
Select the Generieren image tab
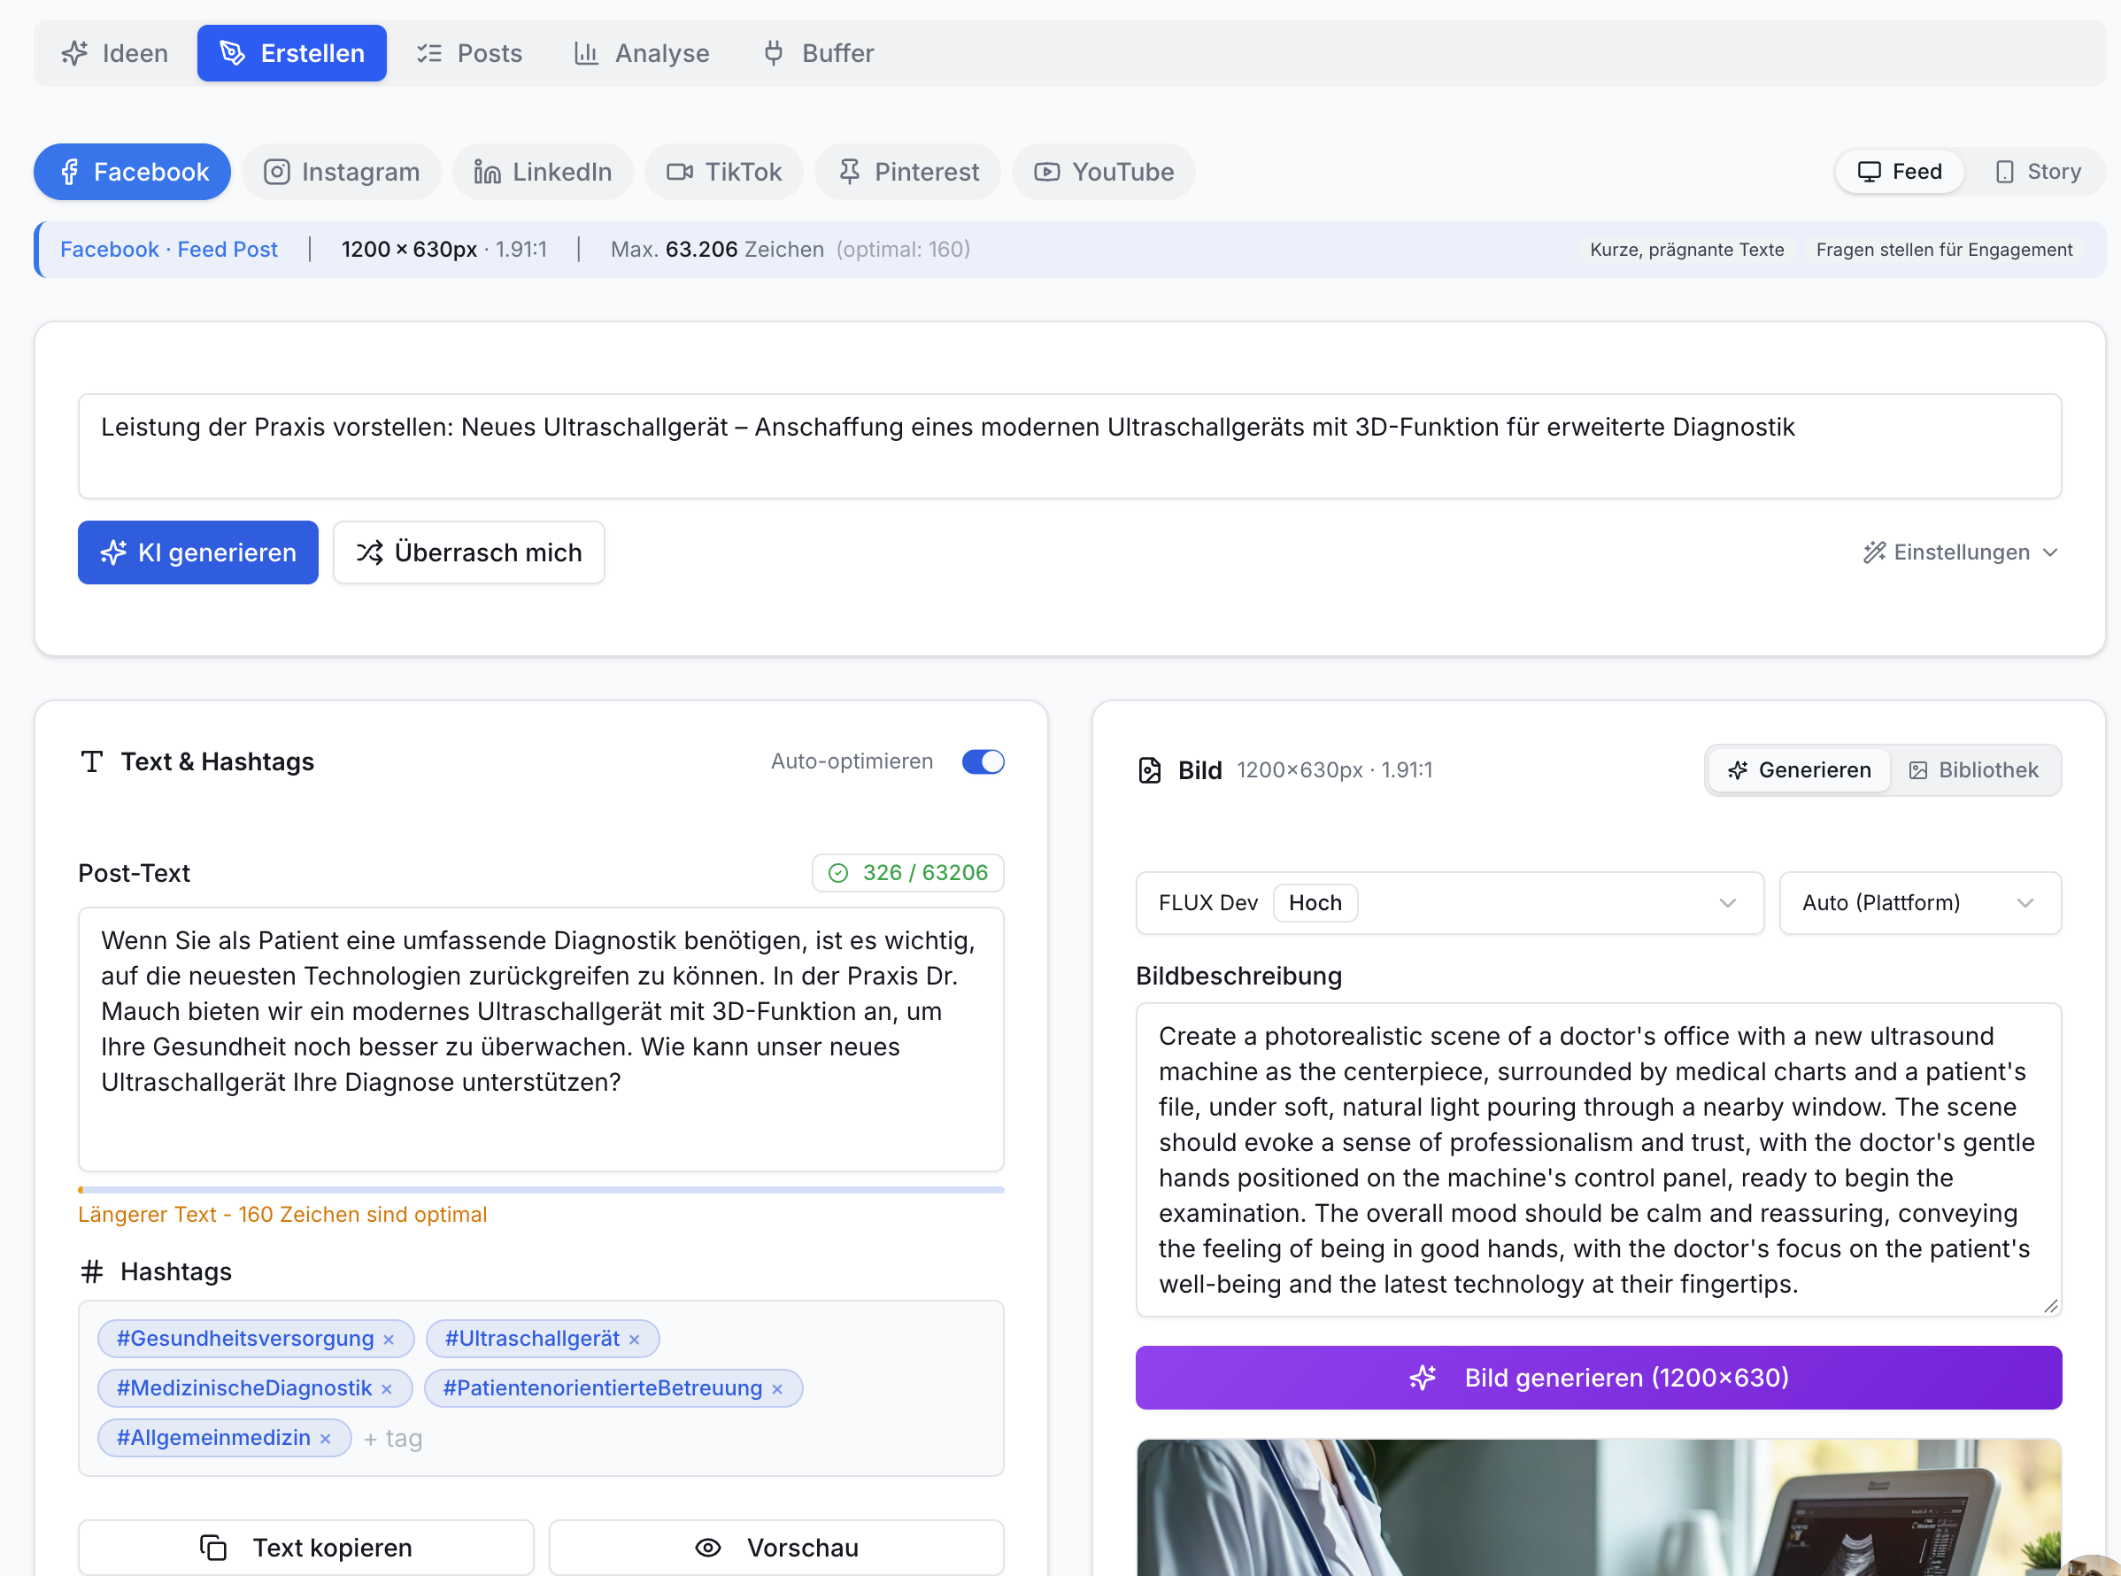(1800, 770)
